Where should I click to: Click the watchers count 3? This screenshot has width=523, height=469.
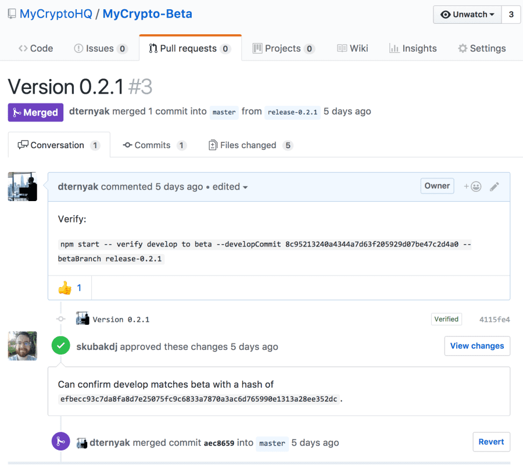511,15
